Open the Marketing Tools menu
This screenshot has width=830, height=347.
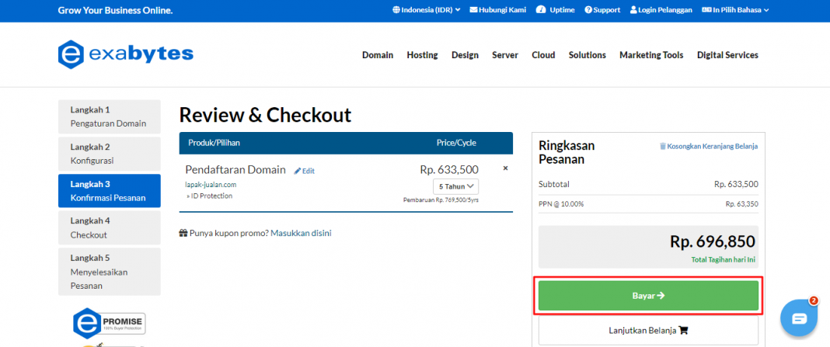pos(651,55)
